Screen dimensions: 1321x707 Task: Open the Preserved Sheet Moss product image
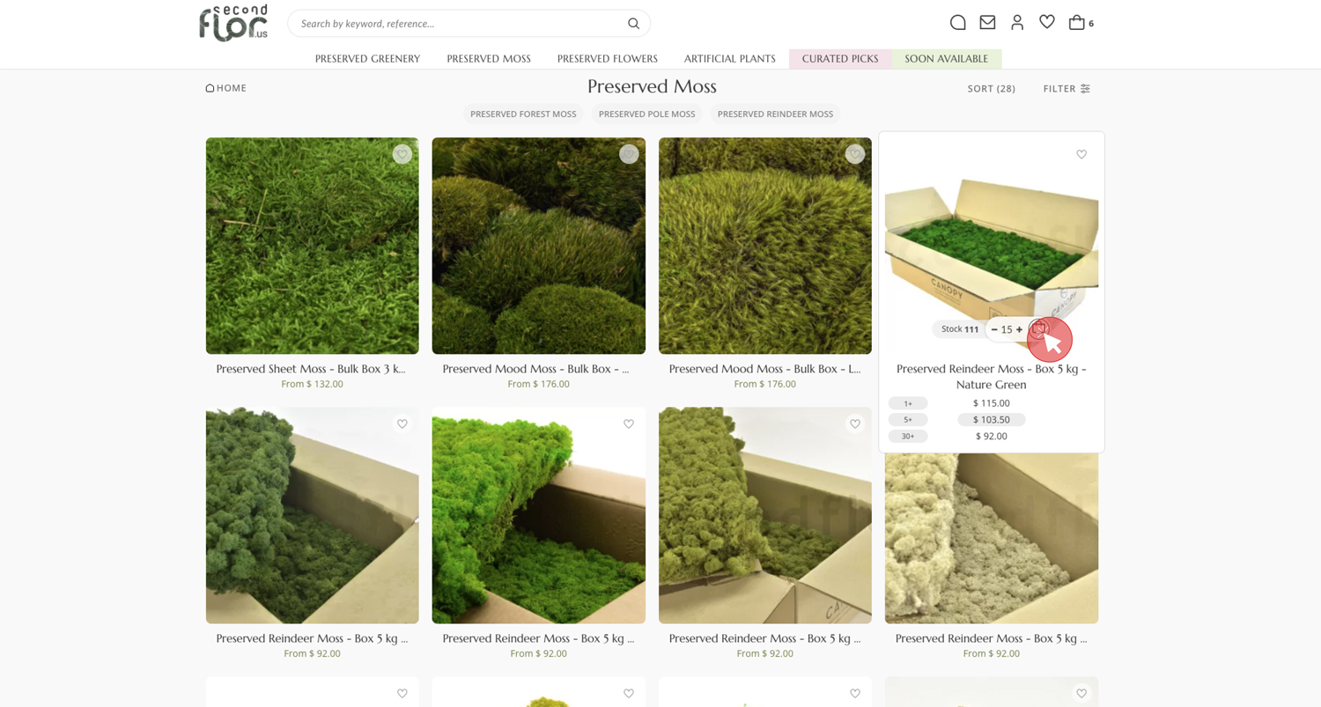pyautogui.click(x=313, y=246)
